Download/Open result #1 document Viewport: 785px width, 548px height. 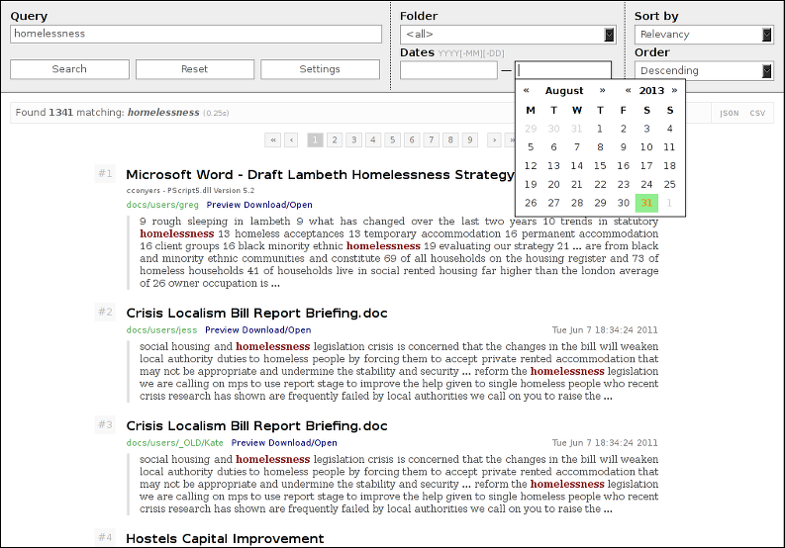pos(278,205)
